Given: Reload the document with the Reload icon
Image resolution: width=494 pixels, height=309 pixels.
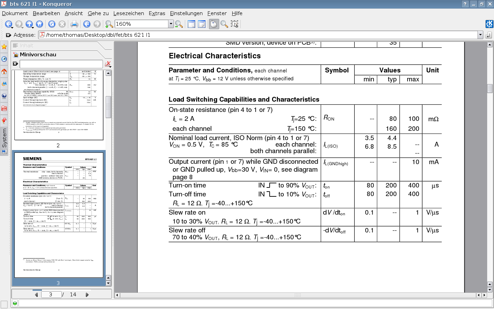Looking at the screenshot, I should point(52,24).
